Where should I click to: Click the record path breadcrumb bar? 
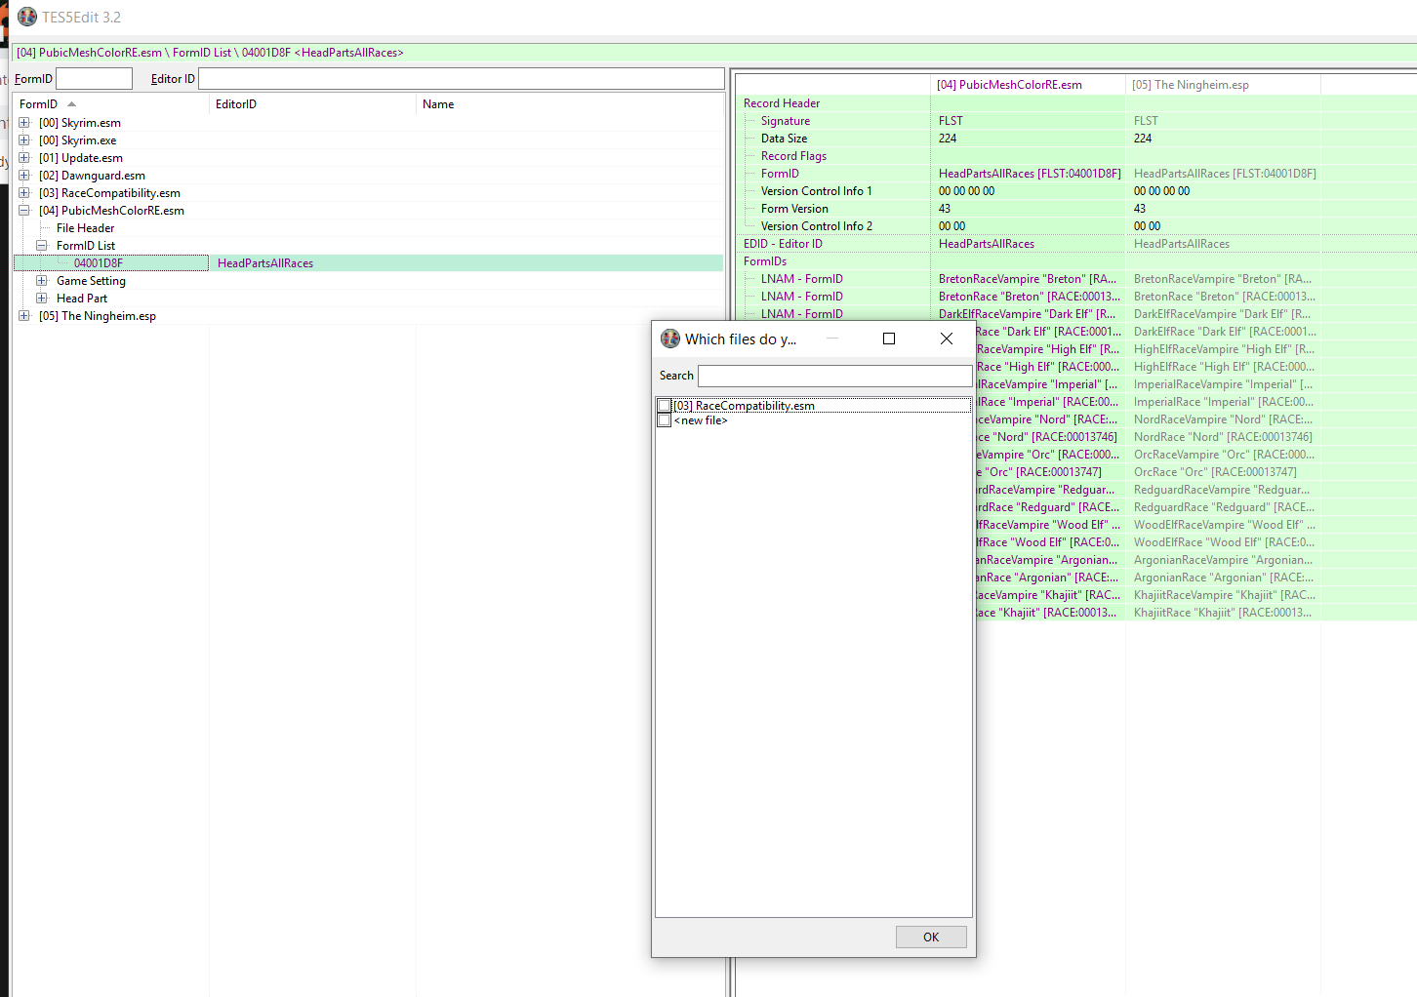(x=714, y=53)
